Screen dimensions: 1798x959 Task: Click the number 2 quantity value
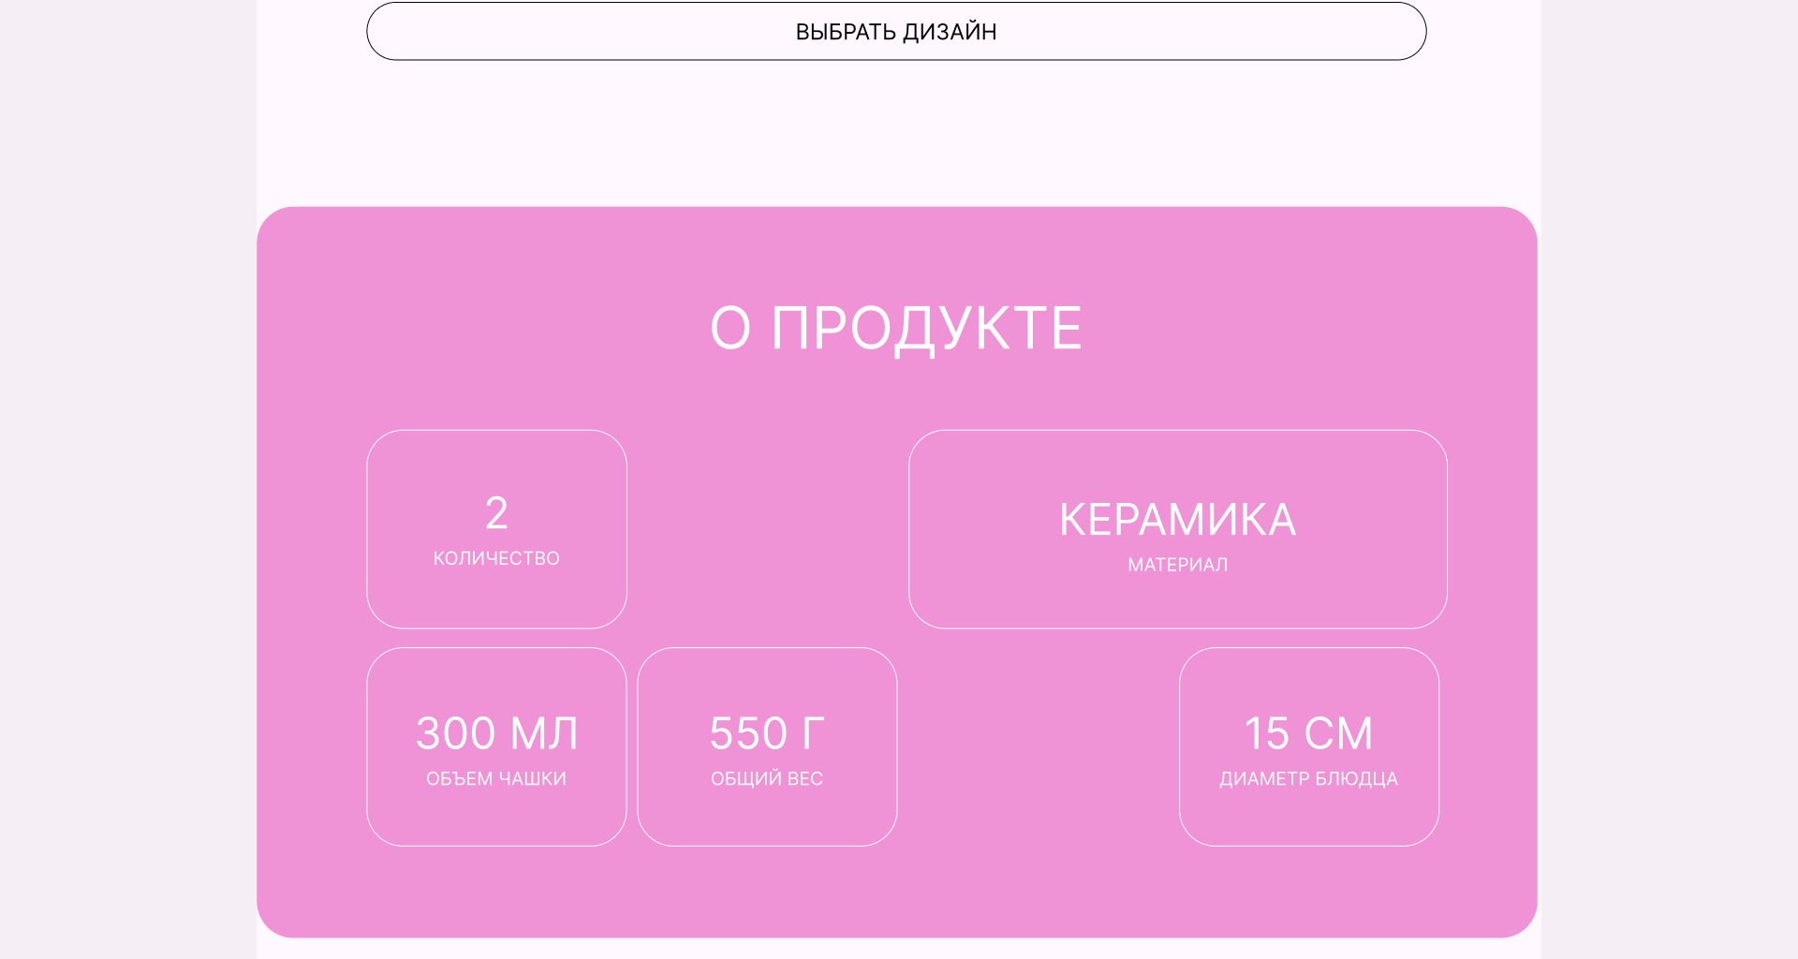(x=496, y=513)
